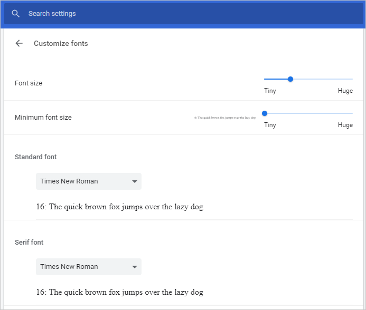Click the Customize fonts page heading
This screenshot has width=366, height=310.
[61, 44]
